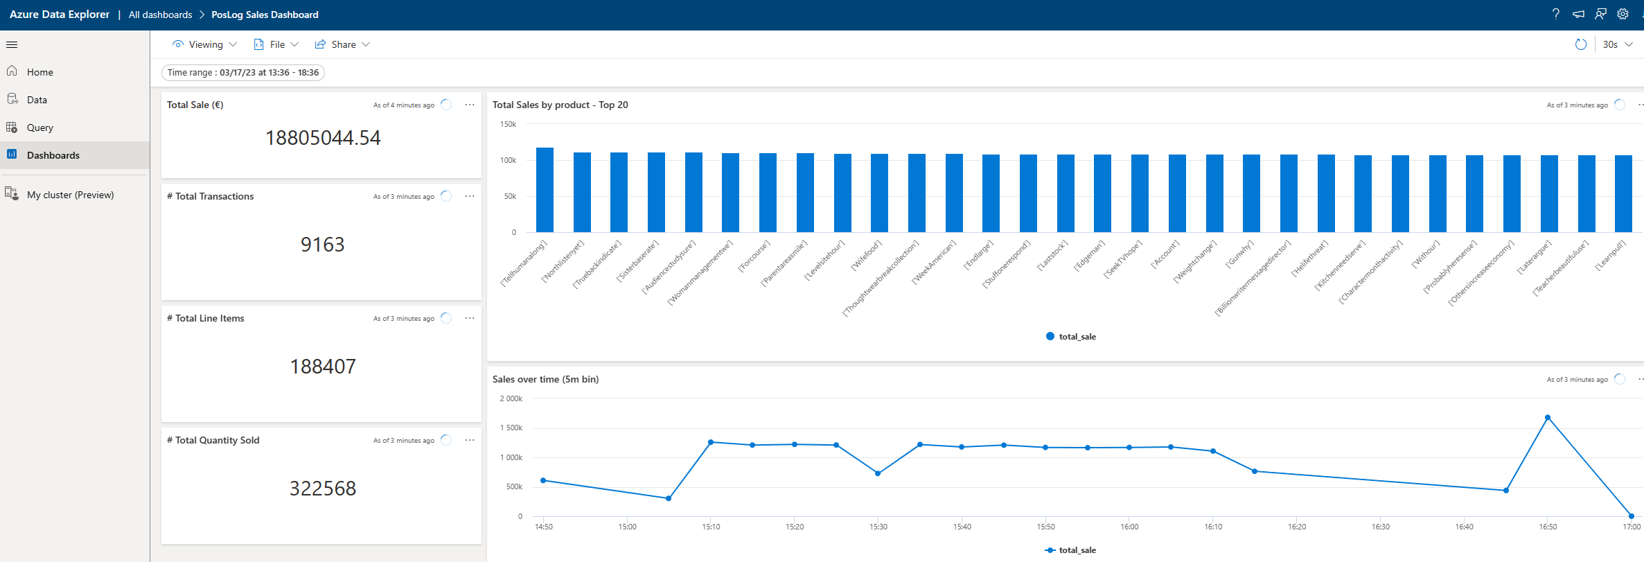Click the My cluster (Preview) icon
Screen dimensions: 1644x562
[12, 193]
